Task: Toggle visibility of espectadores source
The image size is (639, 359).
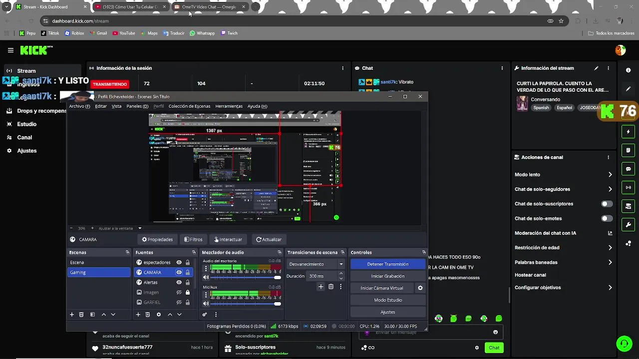Action: click(179, 262)
